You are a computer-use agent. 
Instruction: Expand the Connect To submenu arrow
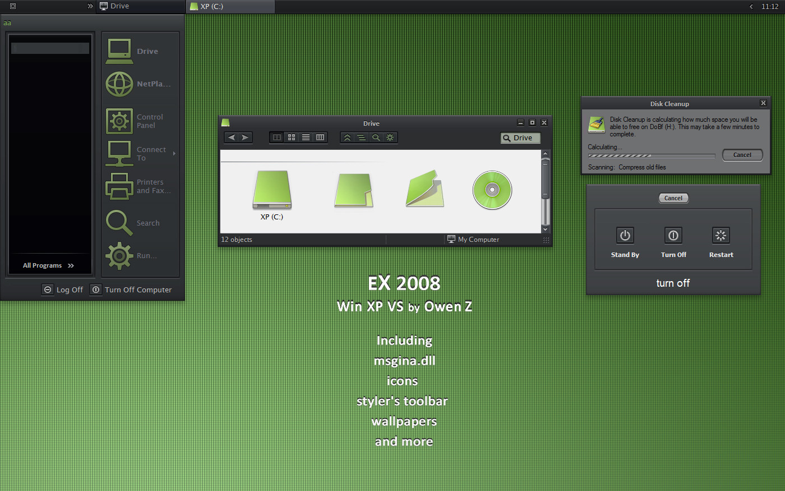(x=174, y=153)
